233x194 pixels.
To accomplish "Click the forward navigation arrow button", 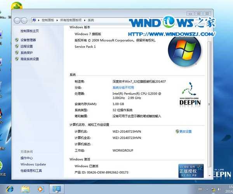I will point(24,21).
